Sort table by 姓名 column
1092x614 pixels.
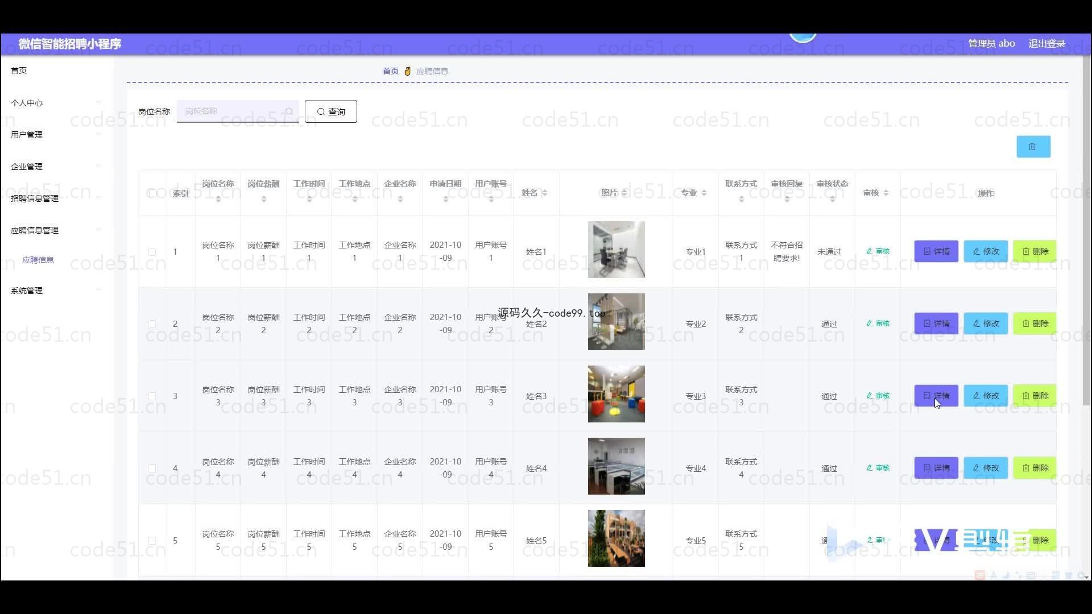pyautogui.click(x=544, y=193)
